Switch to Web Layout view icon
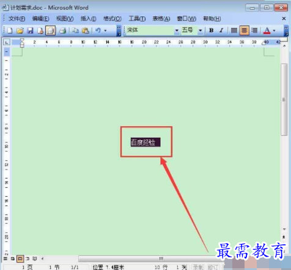The image size is (291, 270). [13, 258]
